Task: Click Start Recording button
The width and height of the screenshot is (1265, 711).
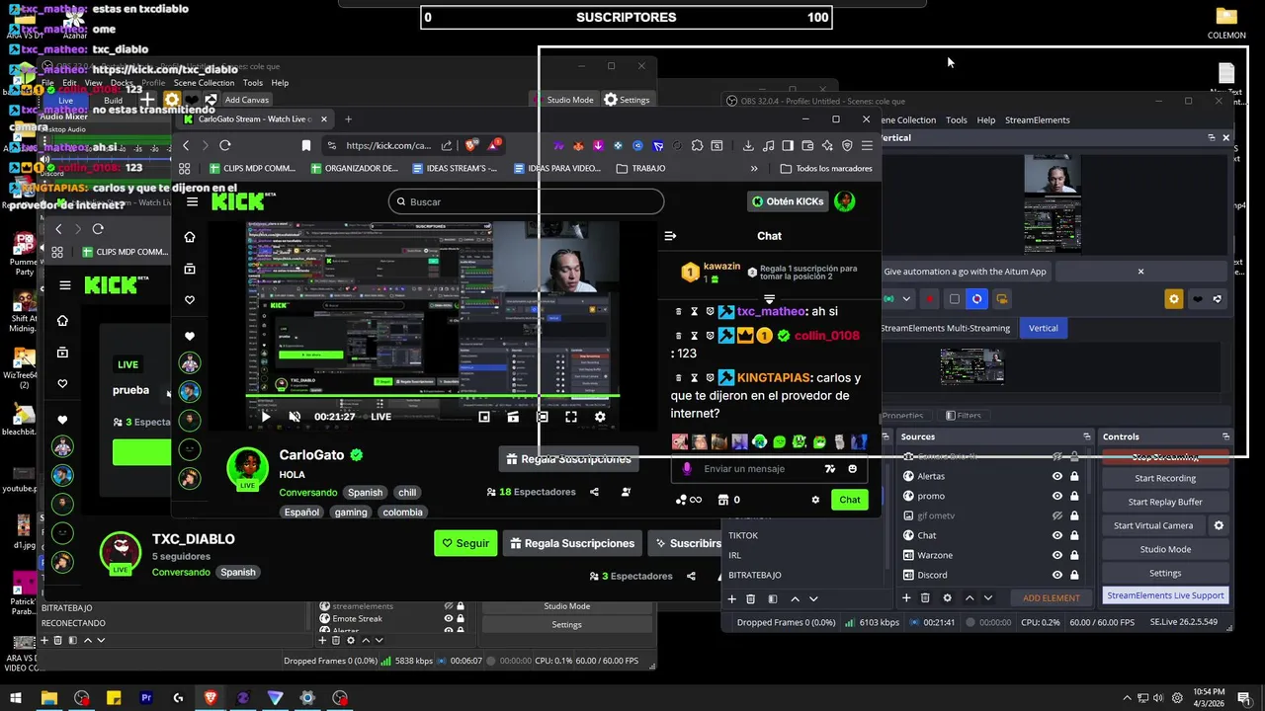Action: tap(1164, 478)
